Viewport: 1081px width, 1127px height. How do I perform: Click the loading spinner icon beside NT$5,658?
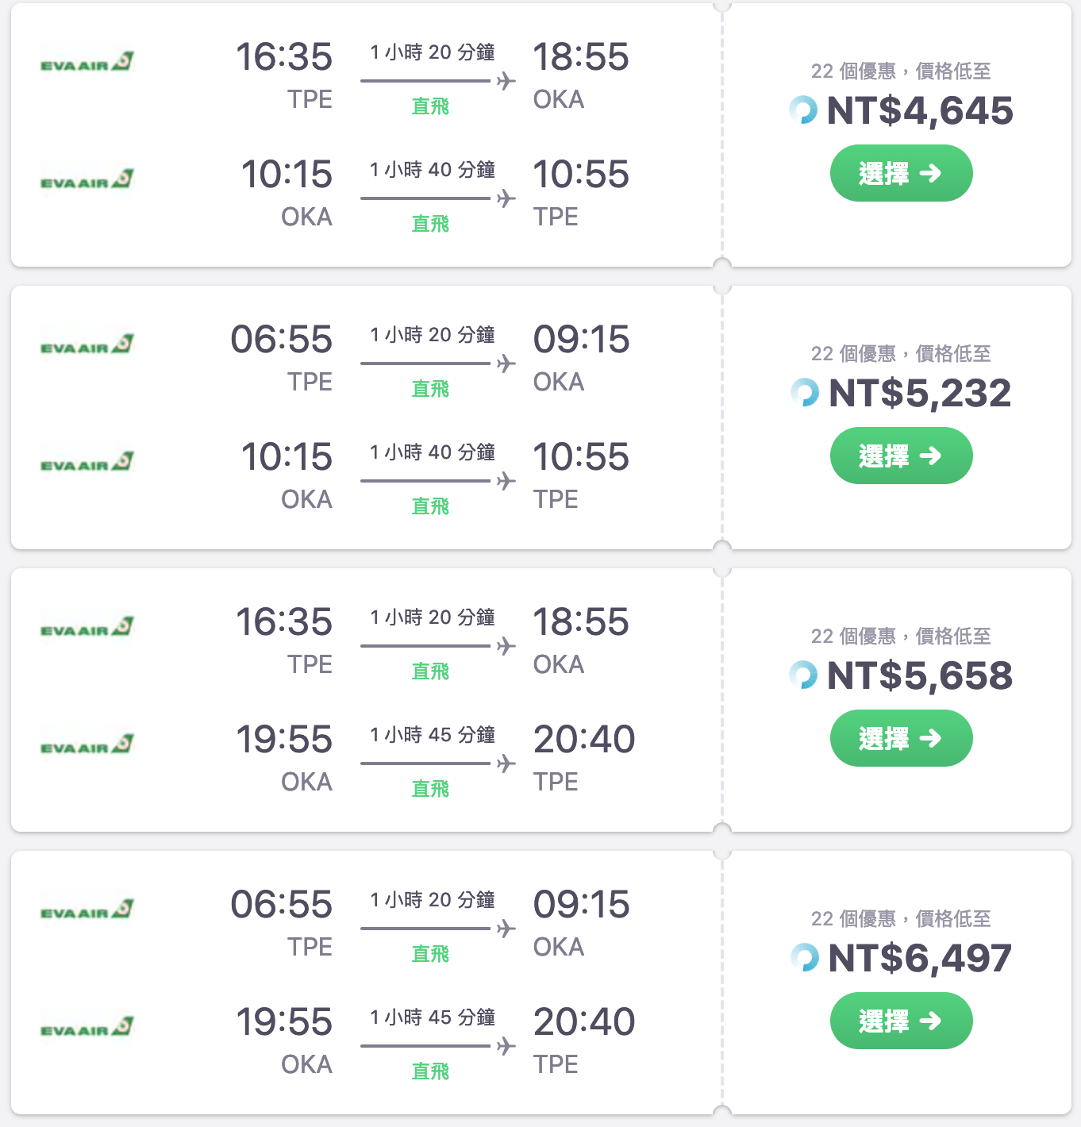tap(803, 675)
